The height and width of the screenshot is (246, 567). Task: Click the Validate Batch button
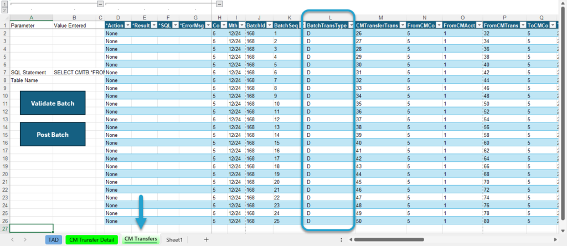point(53,103)
